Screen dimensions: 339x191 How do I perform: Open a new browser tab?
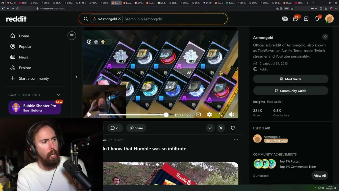point(307,3)
